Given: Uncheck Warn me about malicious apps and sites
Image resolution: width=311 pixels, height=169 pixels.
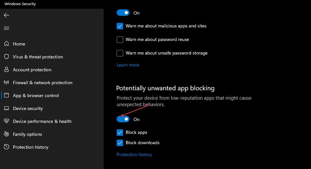Looking at the screenshot, I should (x=120, y=26).
